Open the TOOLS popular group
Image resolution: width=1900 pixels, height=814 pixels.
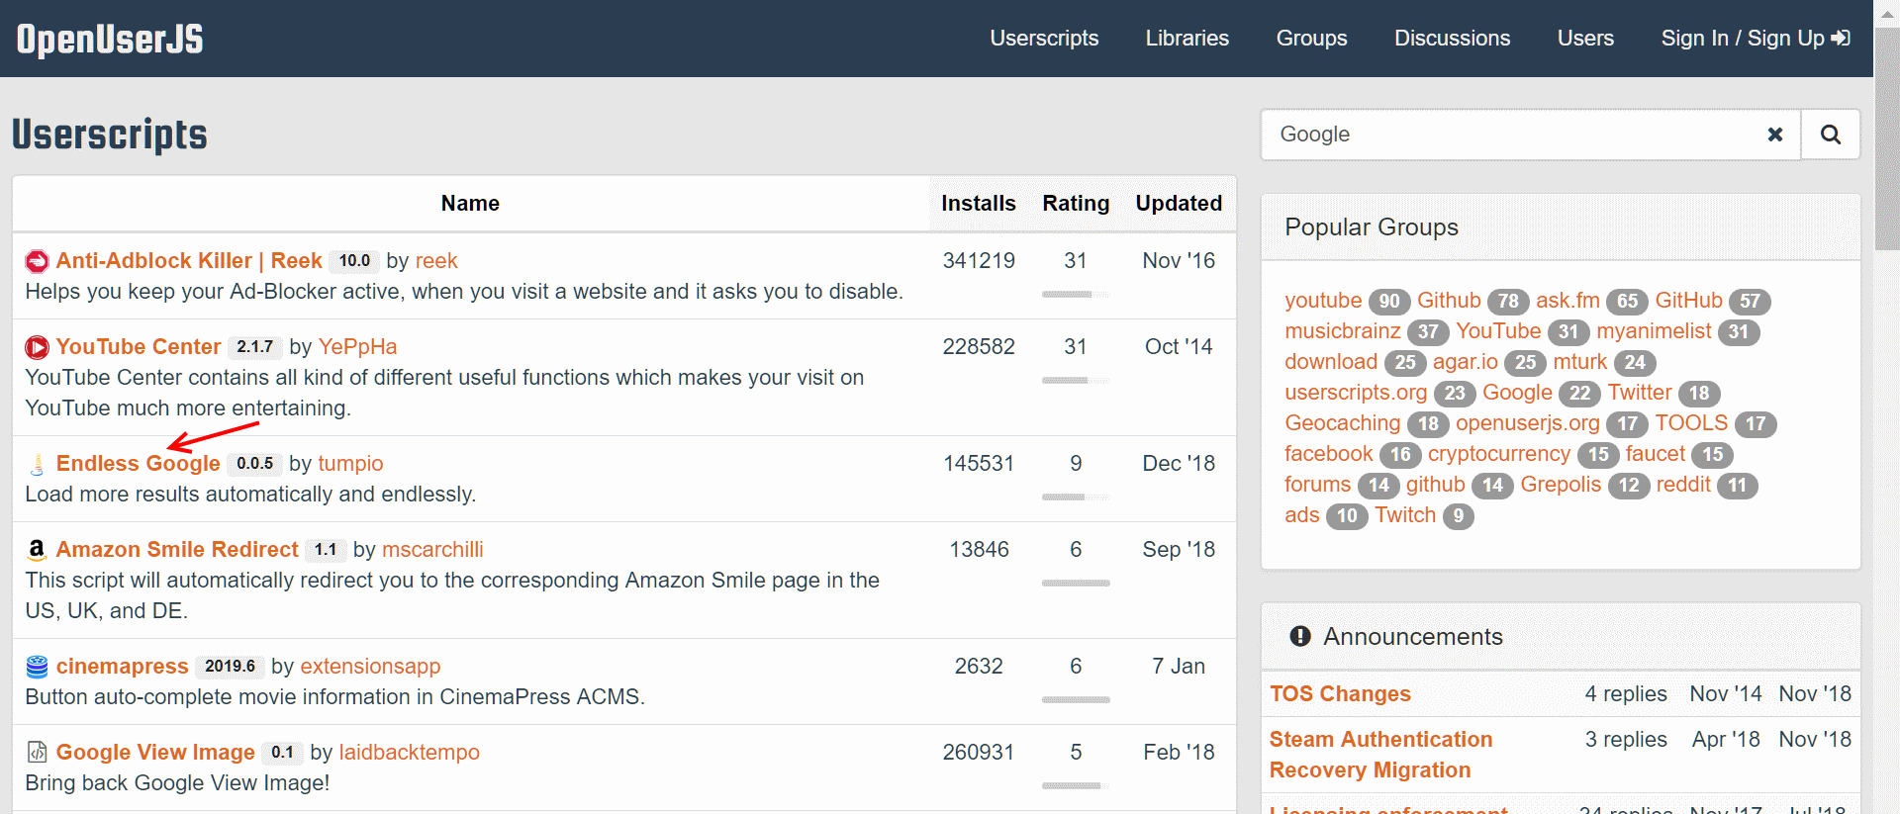click(1691, 423)
